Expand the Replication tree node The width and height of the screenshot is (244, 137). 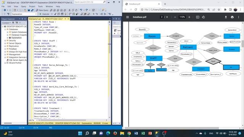coord(5,46)
